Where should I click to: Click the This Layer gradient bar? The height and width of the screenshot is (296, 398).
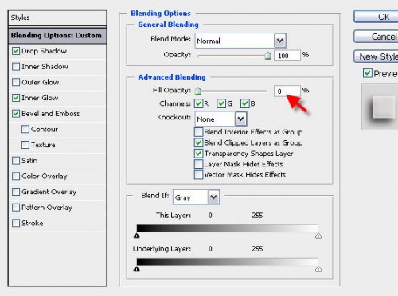pos(228,228)
